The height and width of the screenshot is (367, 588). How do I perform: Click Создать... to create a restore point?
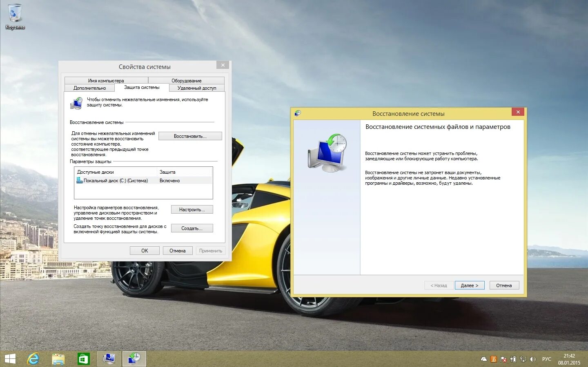pyautogui.click(x=192, y=228)
